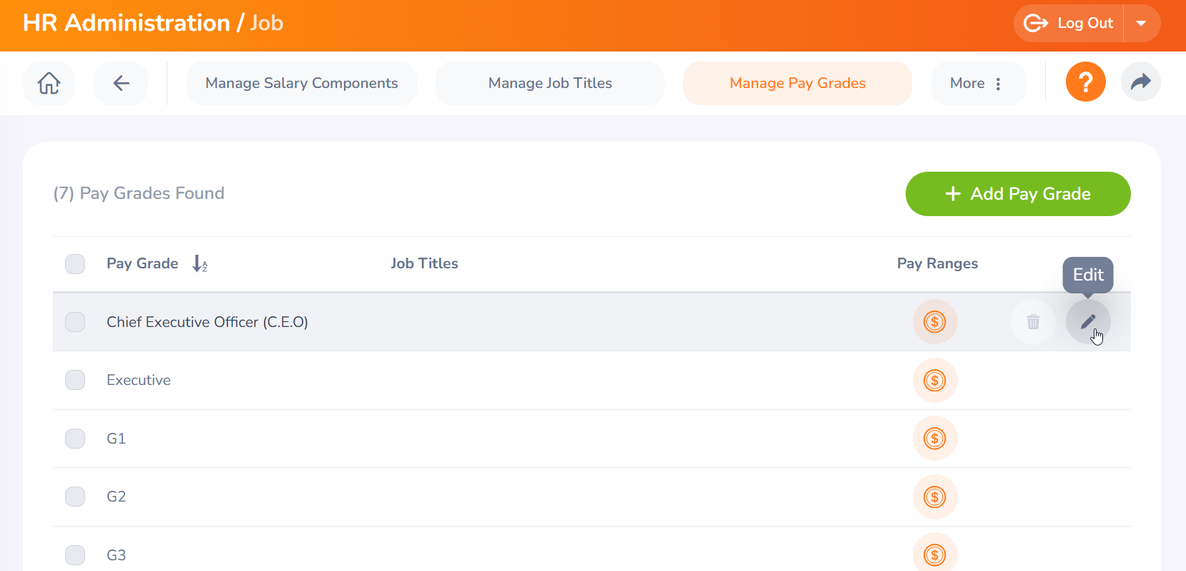Open pay ranges for G2 grade
1186x571 pixels.
pyautogui.click(x=934, y=497)
